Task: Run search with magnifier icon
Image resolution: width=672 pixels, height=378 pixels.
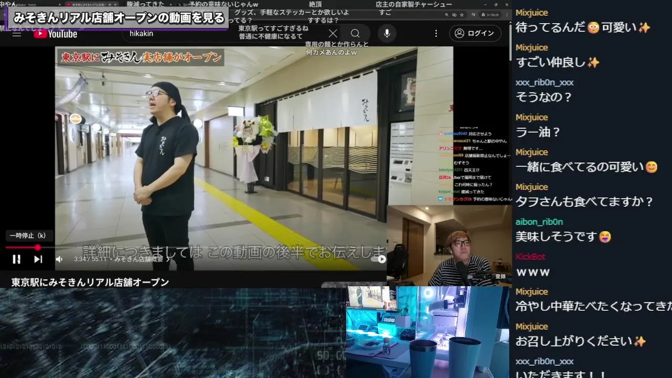Action: (x=355, y=34)
